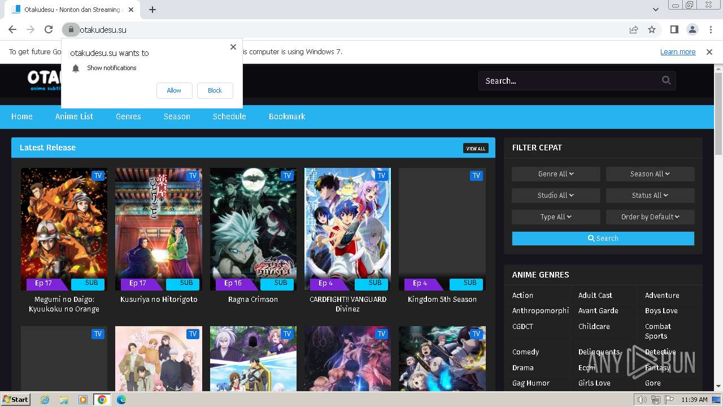723x407 pixels.
Task: Open the Schedule menu item
Action: pyautogui.click(x=229, y=116)
